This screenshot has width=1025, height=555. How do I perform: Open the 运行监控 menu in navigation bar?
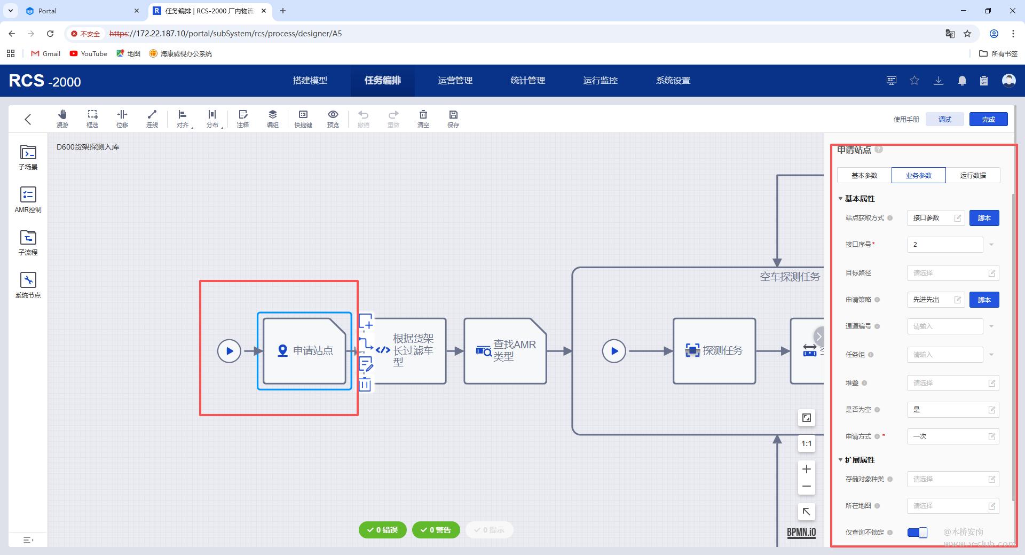point(600,81)
